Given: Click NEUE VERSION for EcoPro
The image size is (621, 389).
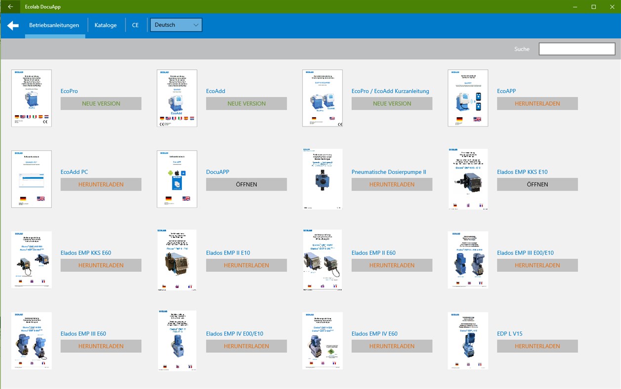Looking at the screenshot, I should [x=101, y=103].
